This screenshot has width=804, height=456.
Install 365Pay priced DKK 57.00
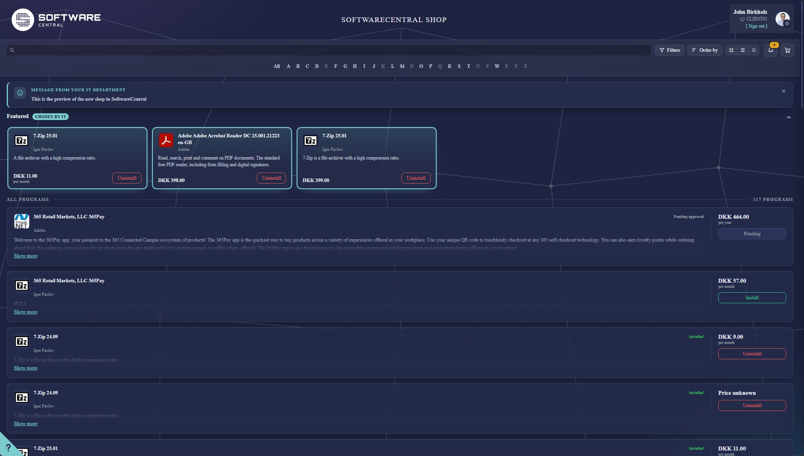tap(752, 298)
